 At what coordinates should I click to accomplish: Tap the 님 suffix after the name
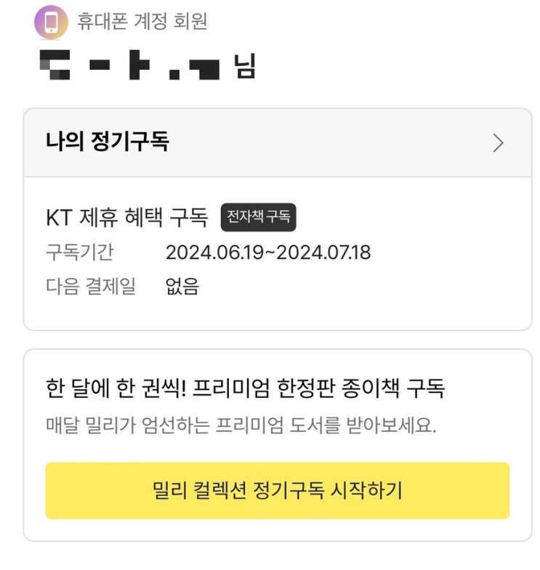point(244,68)
